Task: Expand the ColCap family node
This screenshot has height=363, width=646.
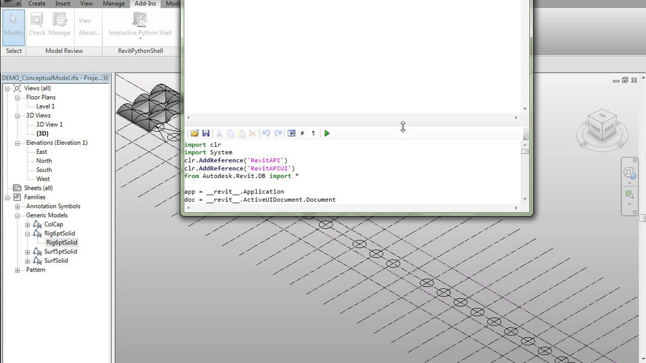Action: [27, 225]
